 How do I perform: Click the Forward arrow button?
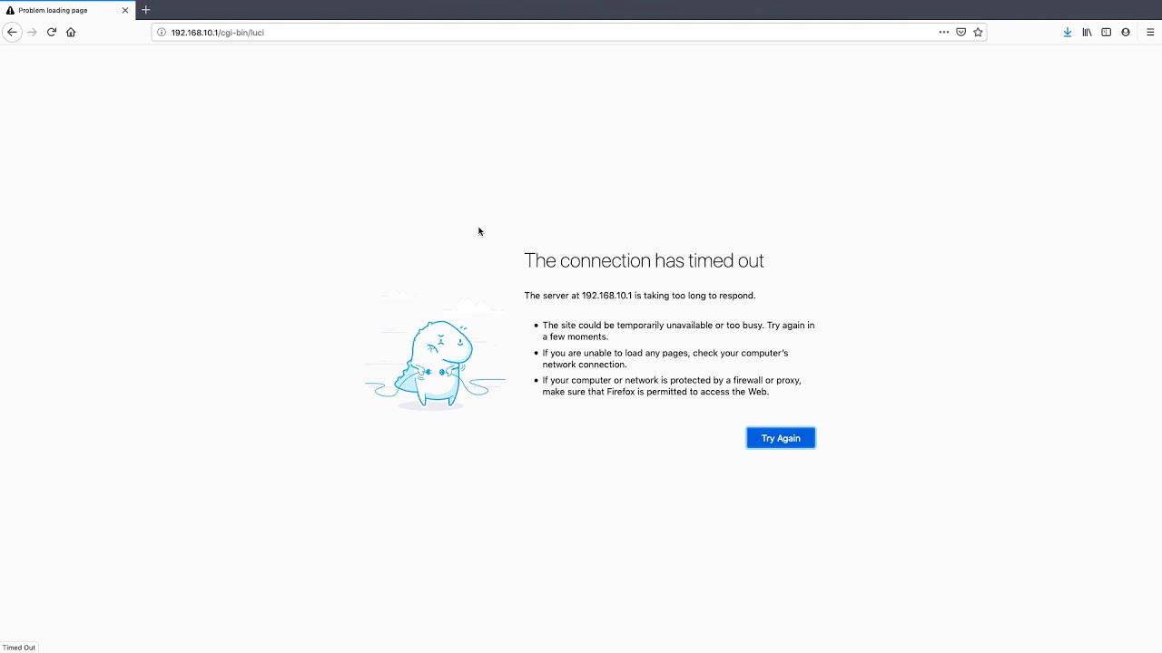point(32,32)
